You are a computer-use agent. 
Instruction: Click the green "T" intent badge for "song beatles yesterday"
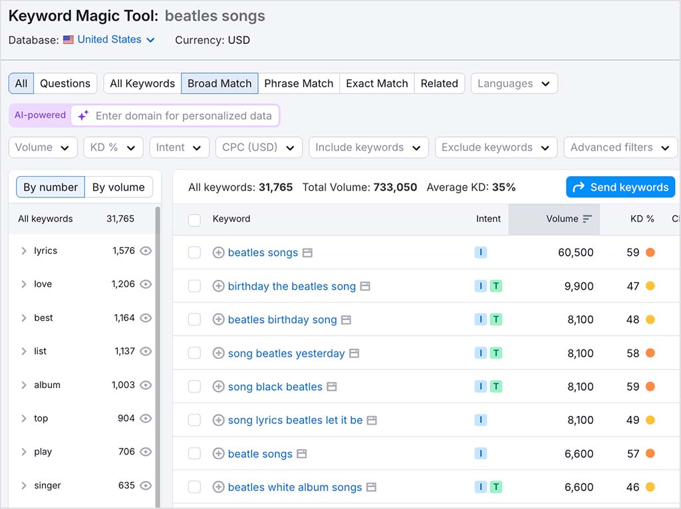click(494, 354)
